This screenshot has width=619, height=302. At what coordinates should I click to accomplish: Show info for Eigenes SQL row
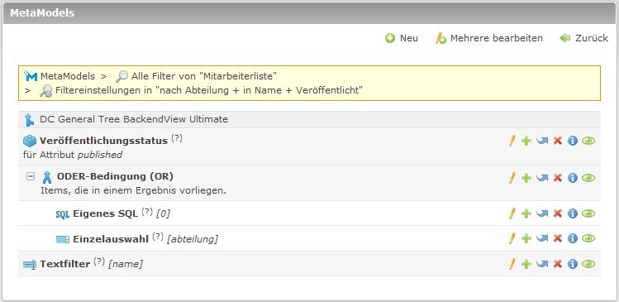pos(573,213)
